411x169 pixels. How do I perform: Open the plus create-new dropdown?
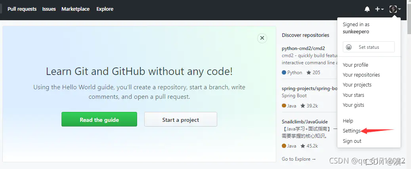tap(379, 9)
